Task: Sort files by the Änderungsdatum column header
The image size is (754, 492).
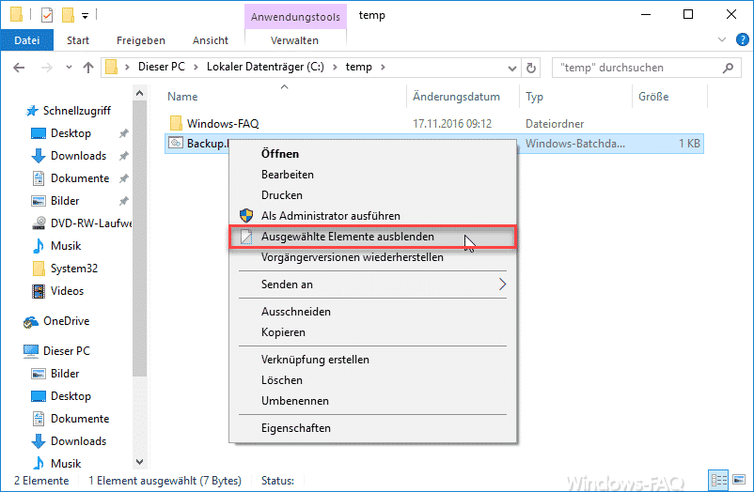Action: 456,97
